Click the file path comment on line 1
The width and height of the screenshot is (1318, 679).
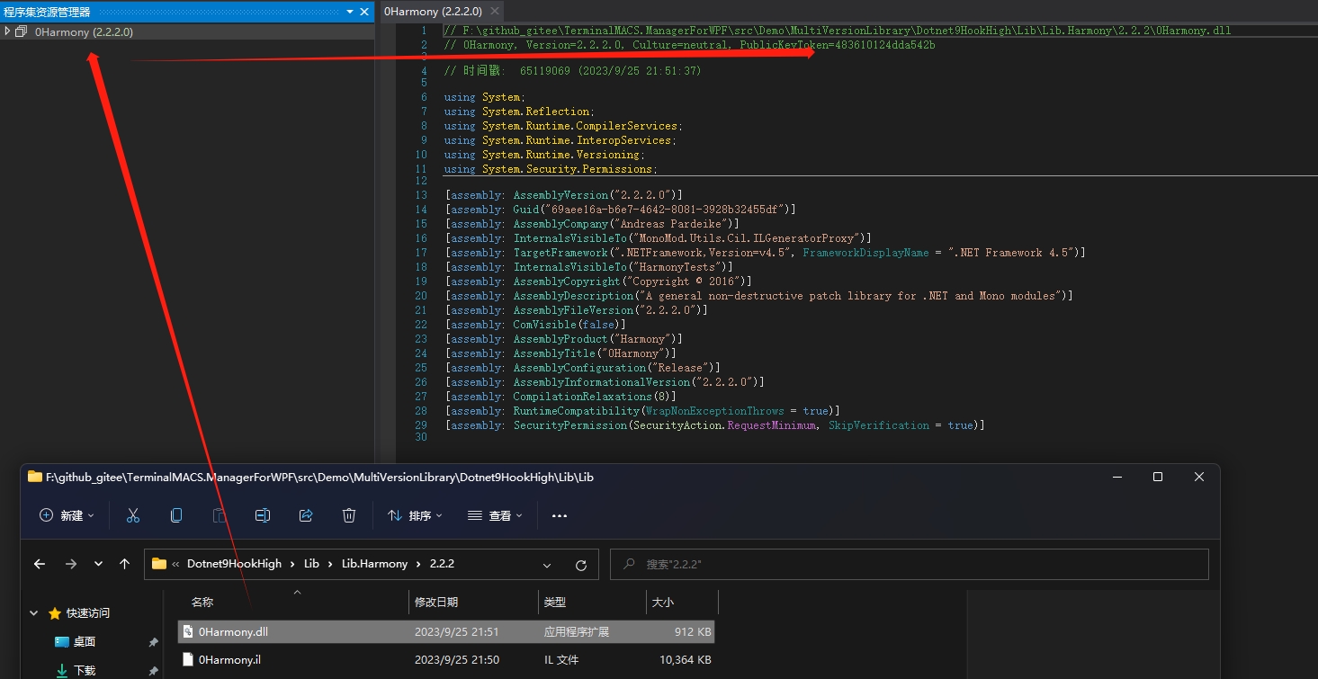coord(838,31)
